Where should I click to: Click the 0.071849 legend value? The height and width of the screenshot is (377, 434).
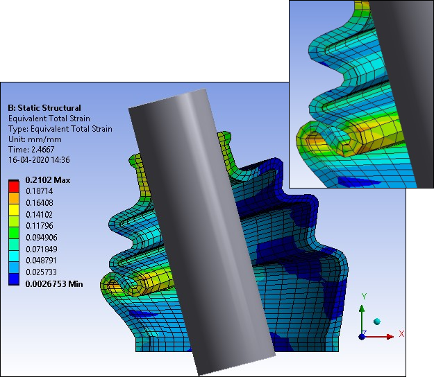[42, 249]
